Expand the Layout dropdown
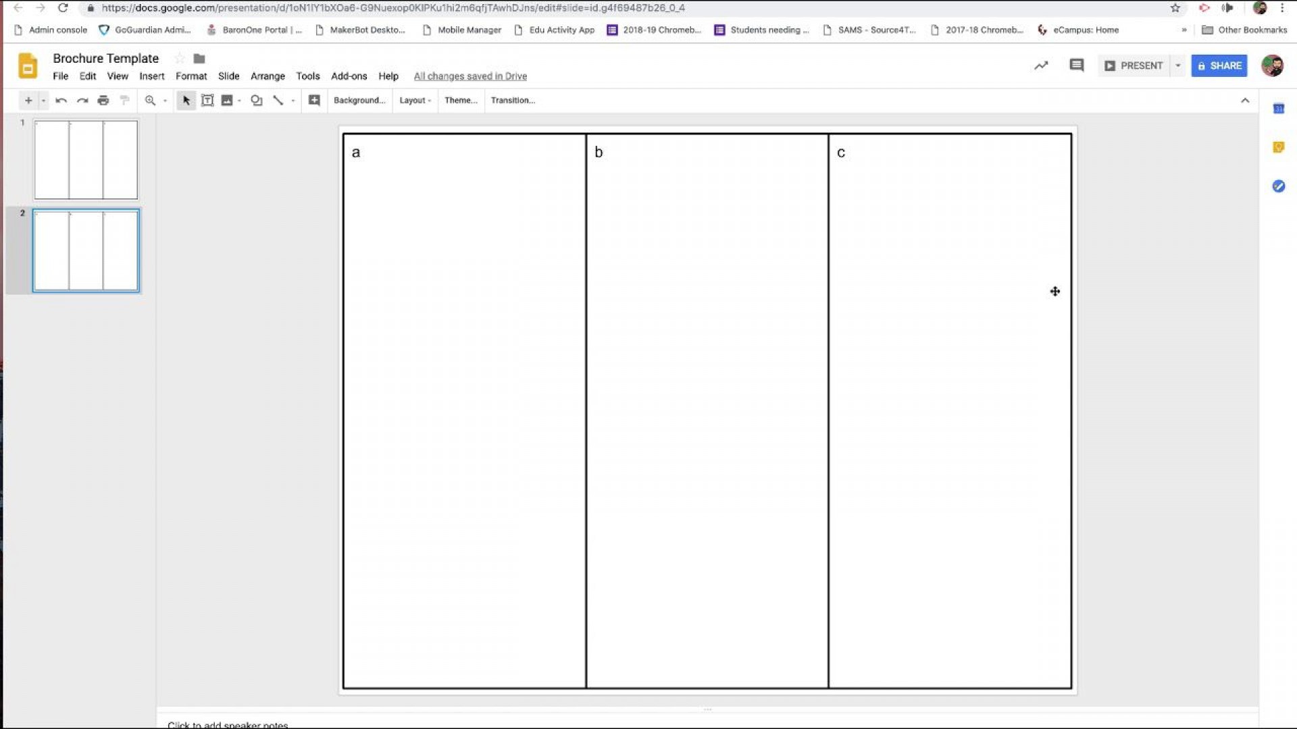The image size is (1297, 729). coord(415,101)
